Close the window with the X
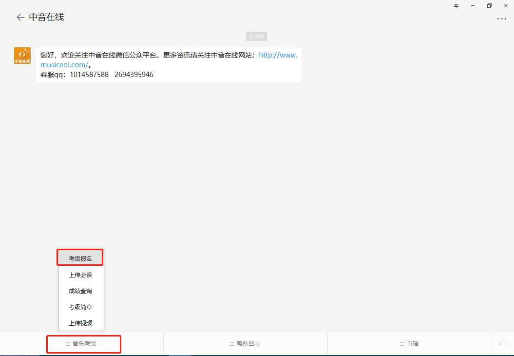 click(x=506, y=6)
